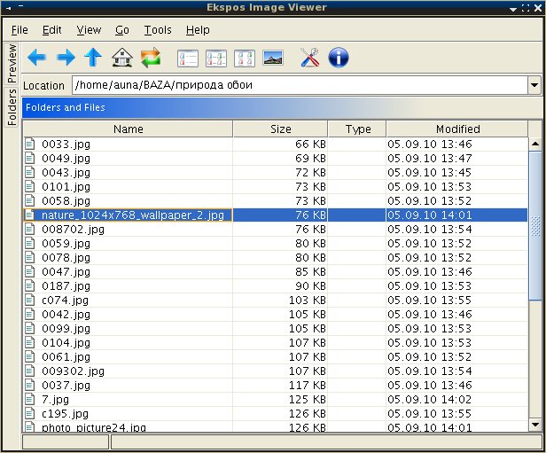546x453 pixels.
Task: Expand the Location dropdown arrow
Action: pos(534,85)
